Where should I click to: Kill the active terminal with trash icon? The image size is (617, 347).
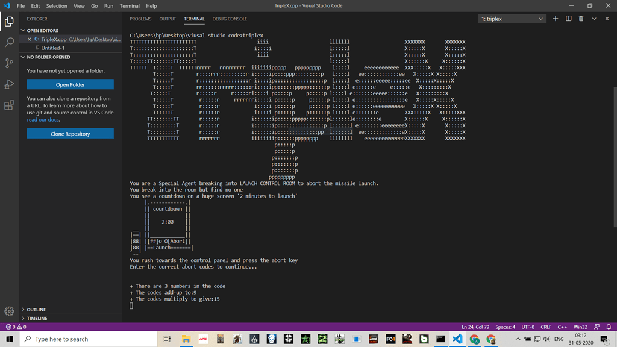coord(580,19)
